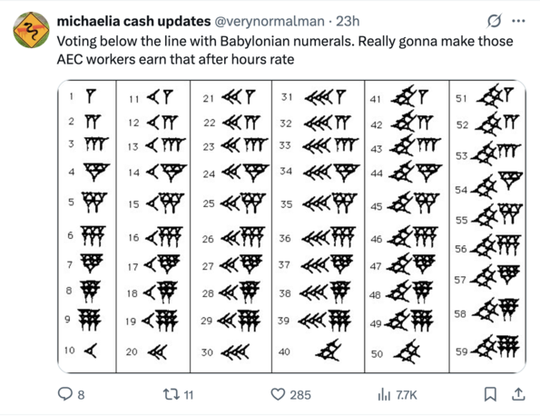Click the 8 replies count

click(81, 395)
